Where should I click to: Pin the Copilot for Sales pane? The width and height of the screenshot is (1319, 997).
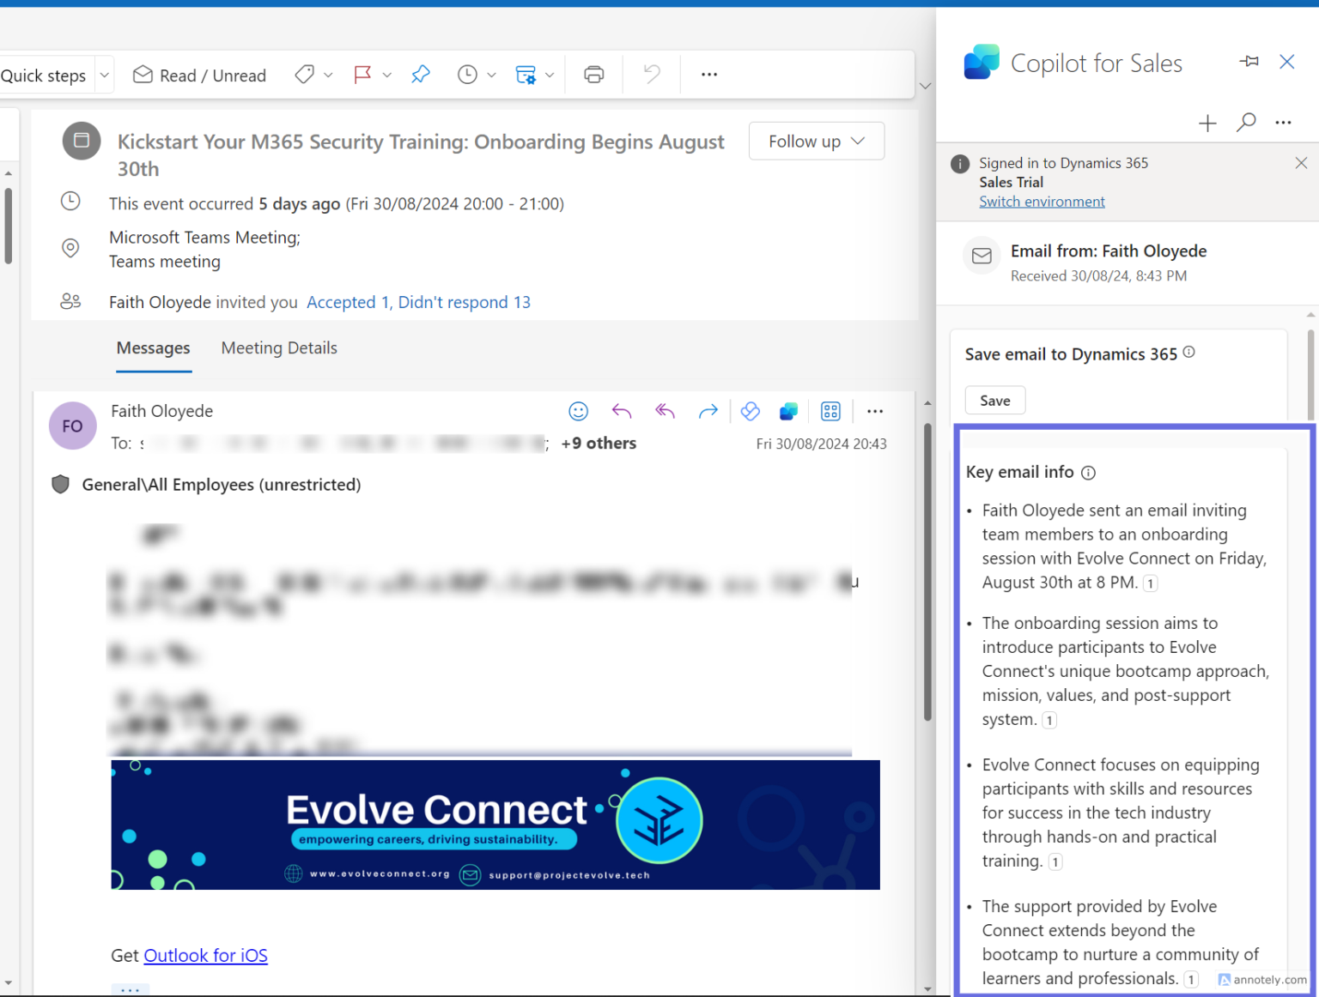[x=1249, y=62]
